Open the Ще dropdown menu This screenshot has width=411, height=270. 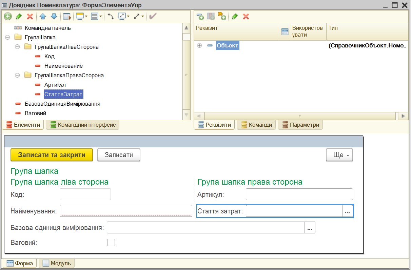click(339, 155)
